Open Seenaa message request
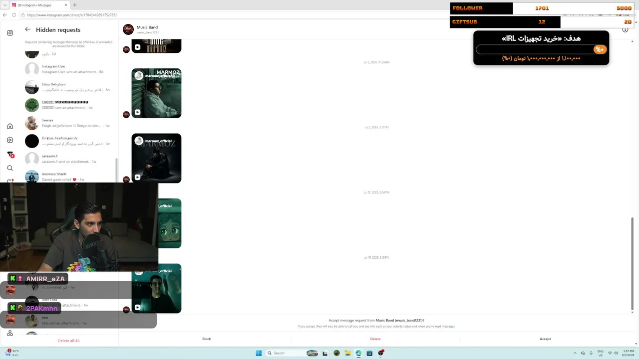The height and width of the screenshot is (359, 639). pos(70,123)
